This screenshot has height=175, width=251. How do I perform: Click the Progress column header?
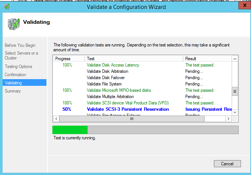[69, 59]
